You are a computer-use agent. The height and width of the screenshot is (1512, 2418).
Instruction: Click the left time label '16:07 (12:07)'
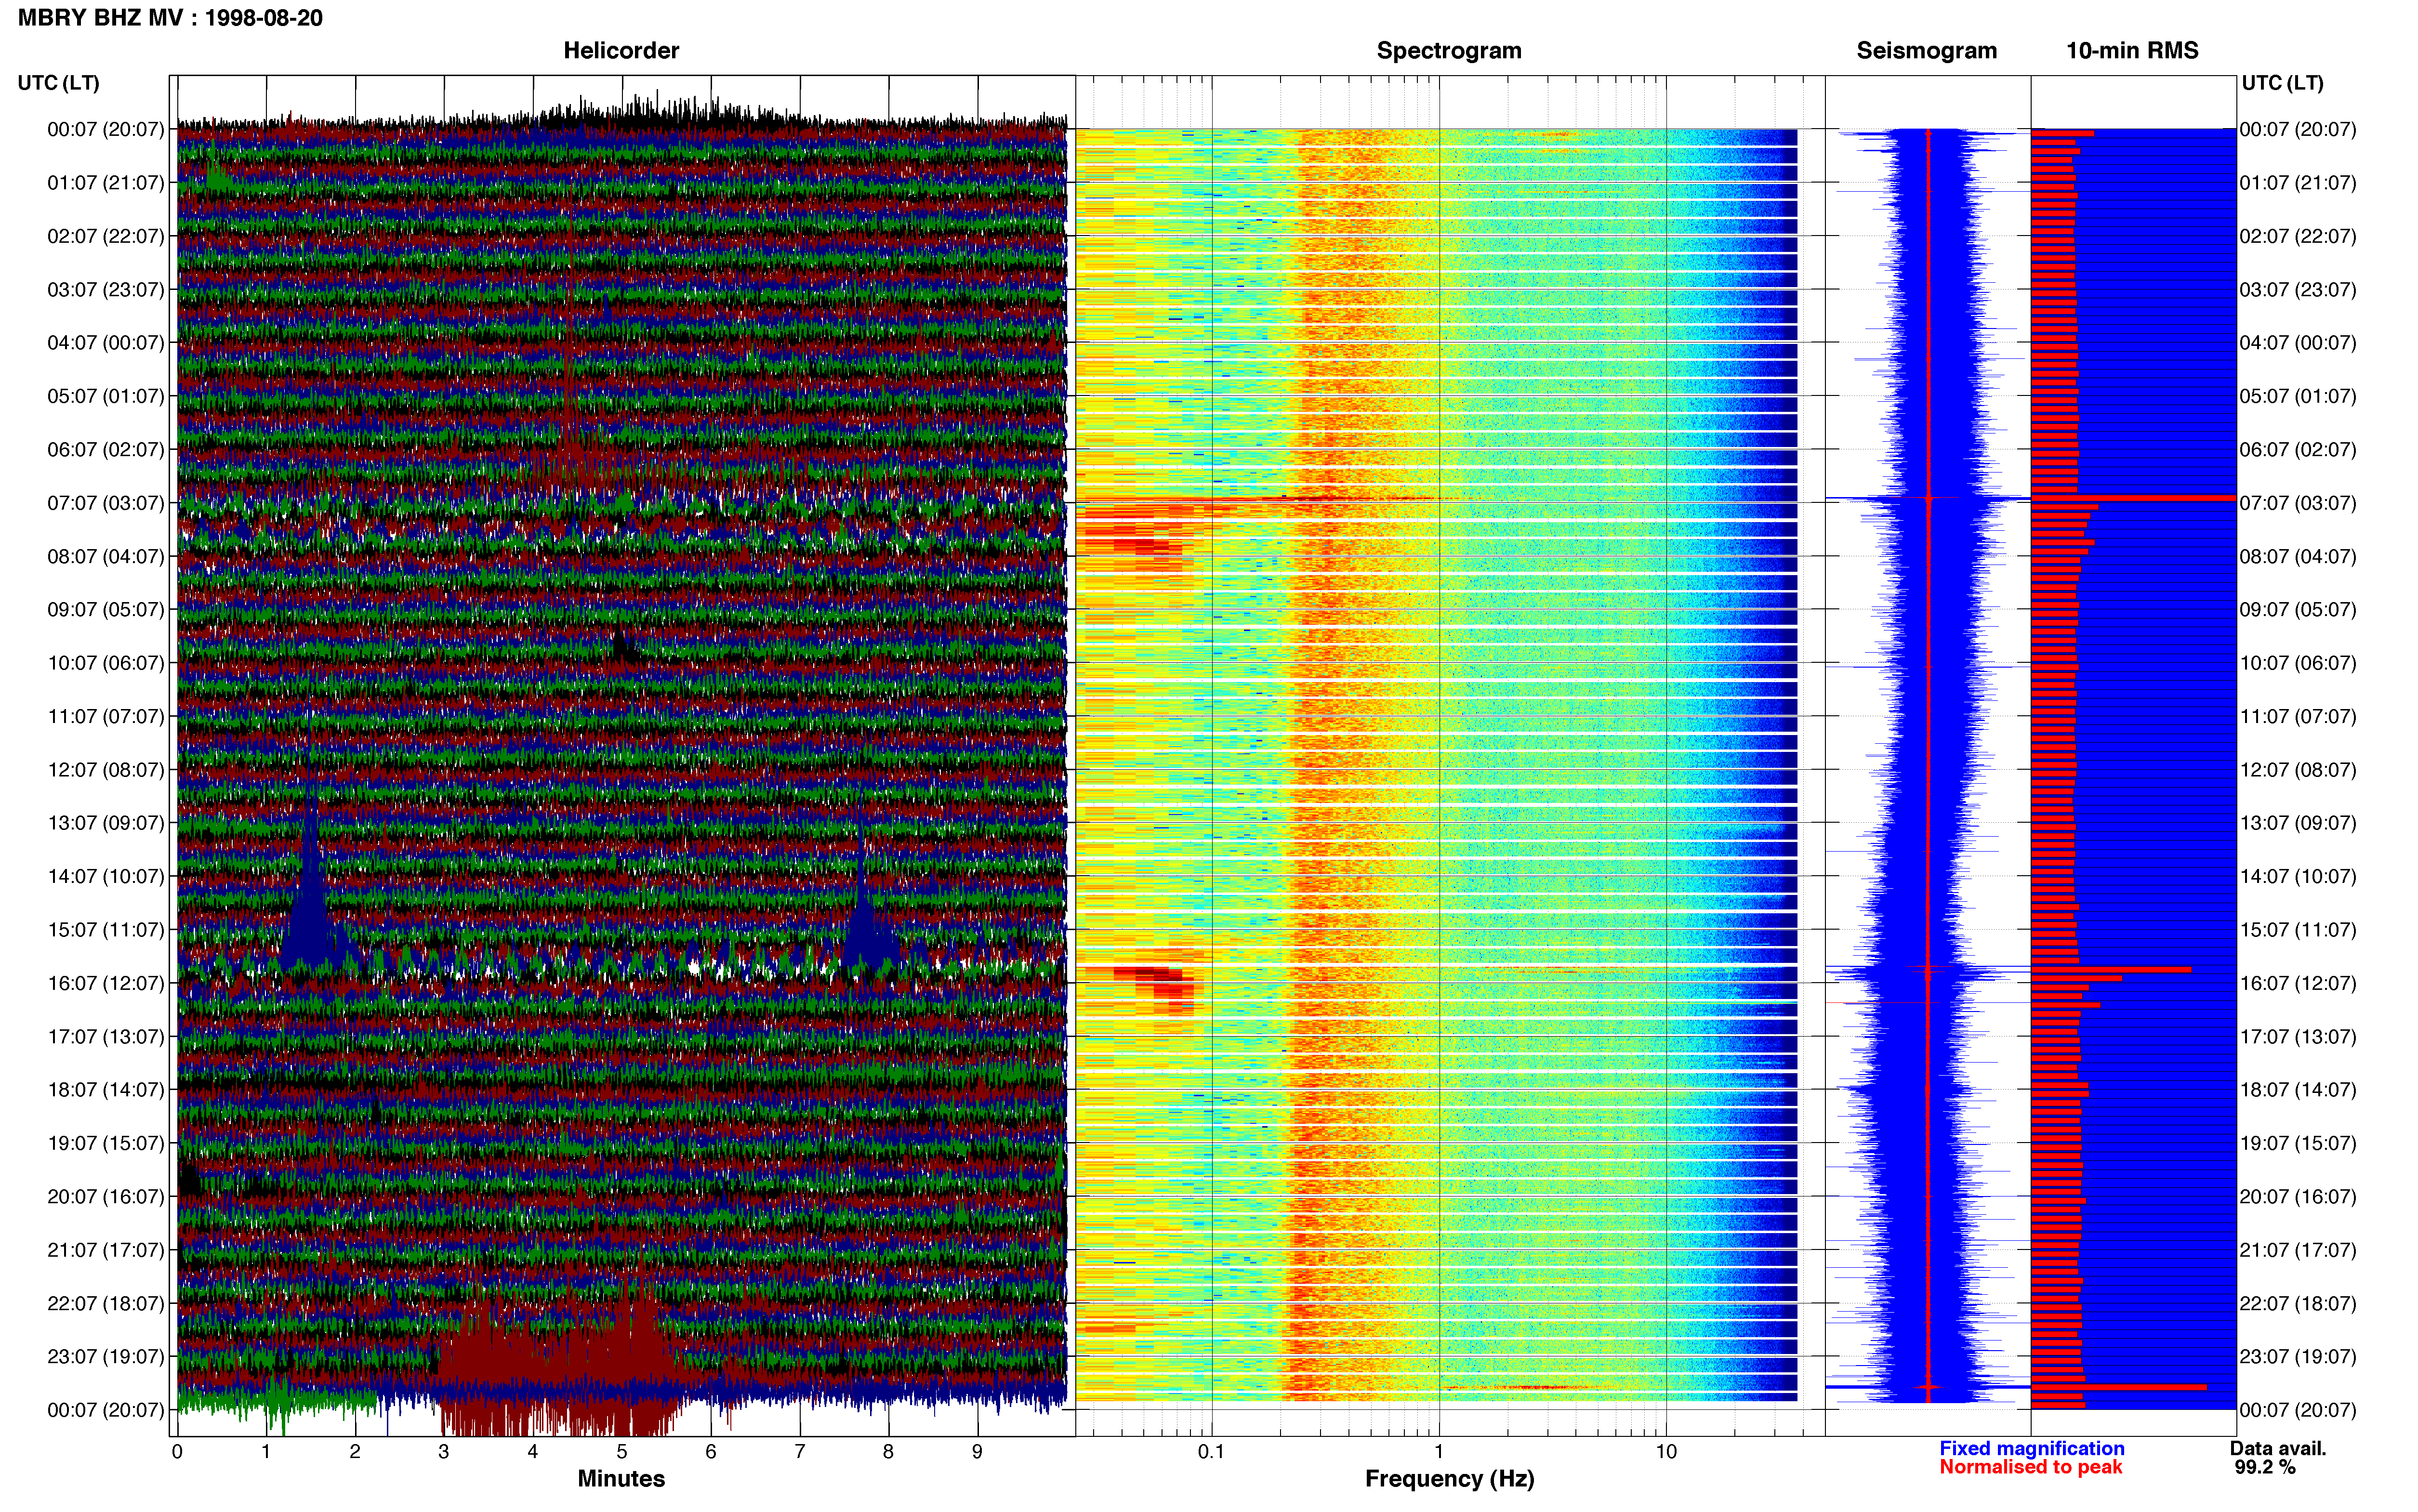(x=105, y=983)
